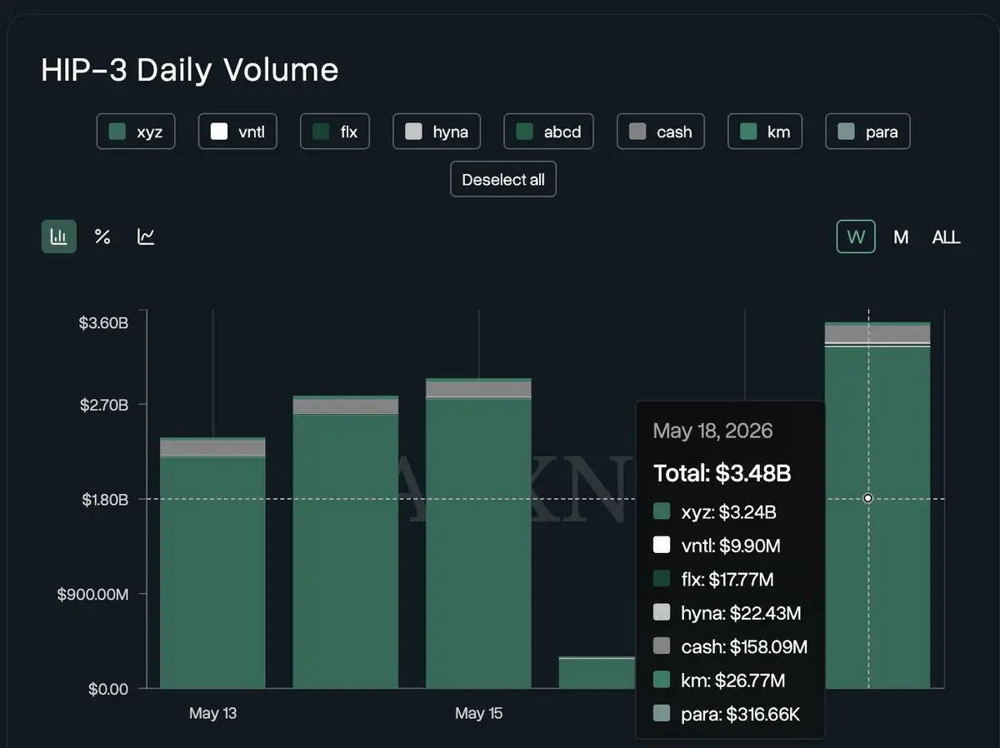Image resolution: width=1000 pixels, height=748 pixels.
Task: Click the $0.00 axis value
Action: pyautogui.click(x=107, y=689)
